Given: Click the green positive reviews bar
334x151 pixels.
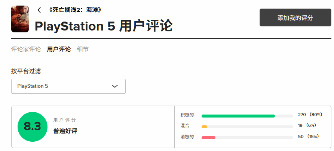Looking at the screenshot, I should 238,116.
